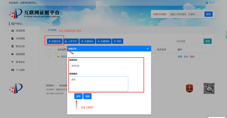227x118 pixels.
Task: Check the checkbox for the folder row
Action: (50, 57)
